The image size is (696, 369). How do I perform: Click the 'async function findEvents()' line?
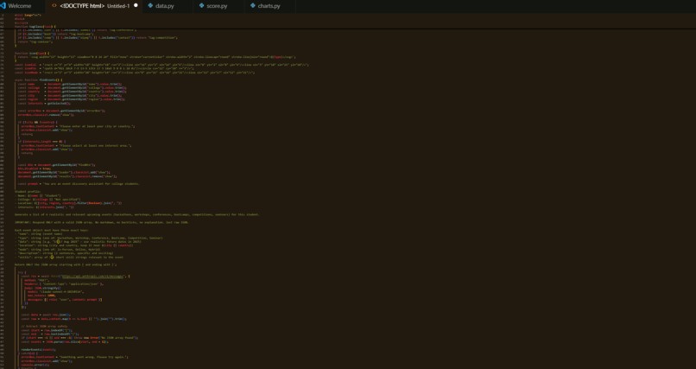(39, 80)
